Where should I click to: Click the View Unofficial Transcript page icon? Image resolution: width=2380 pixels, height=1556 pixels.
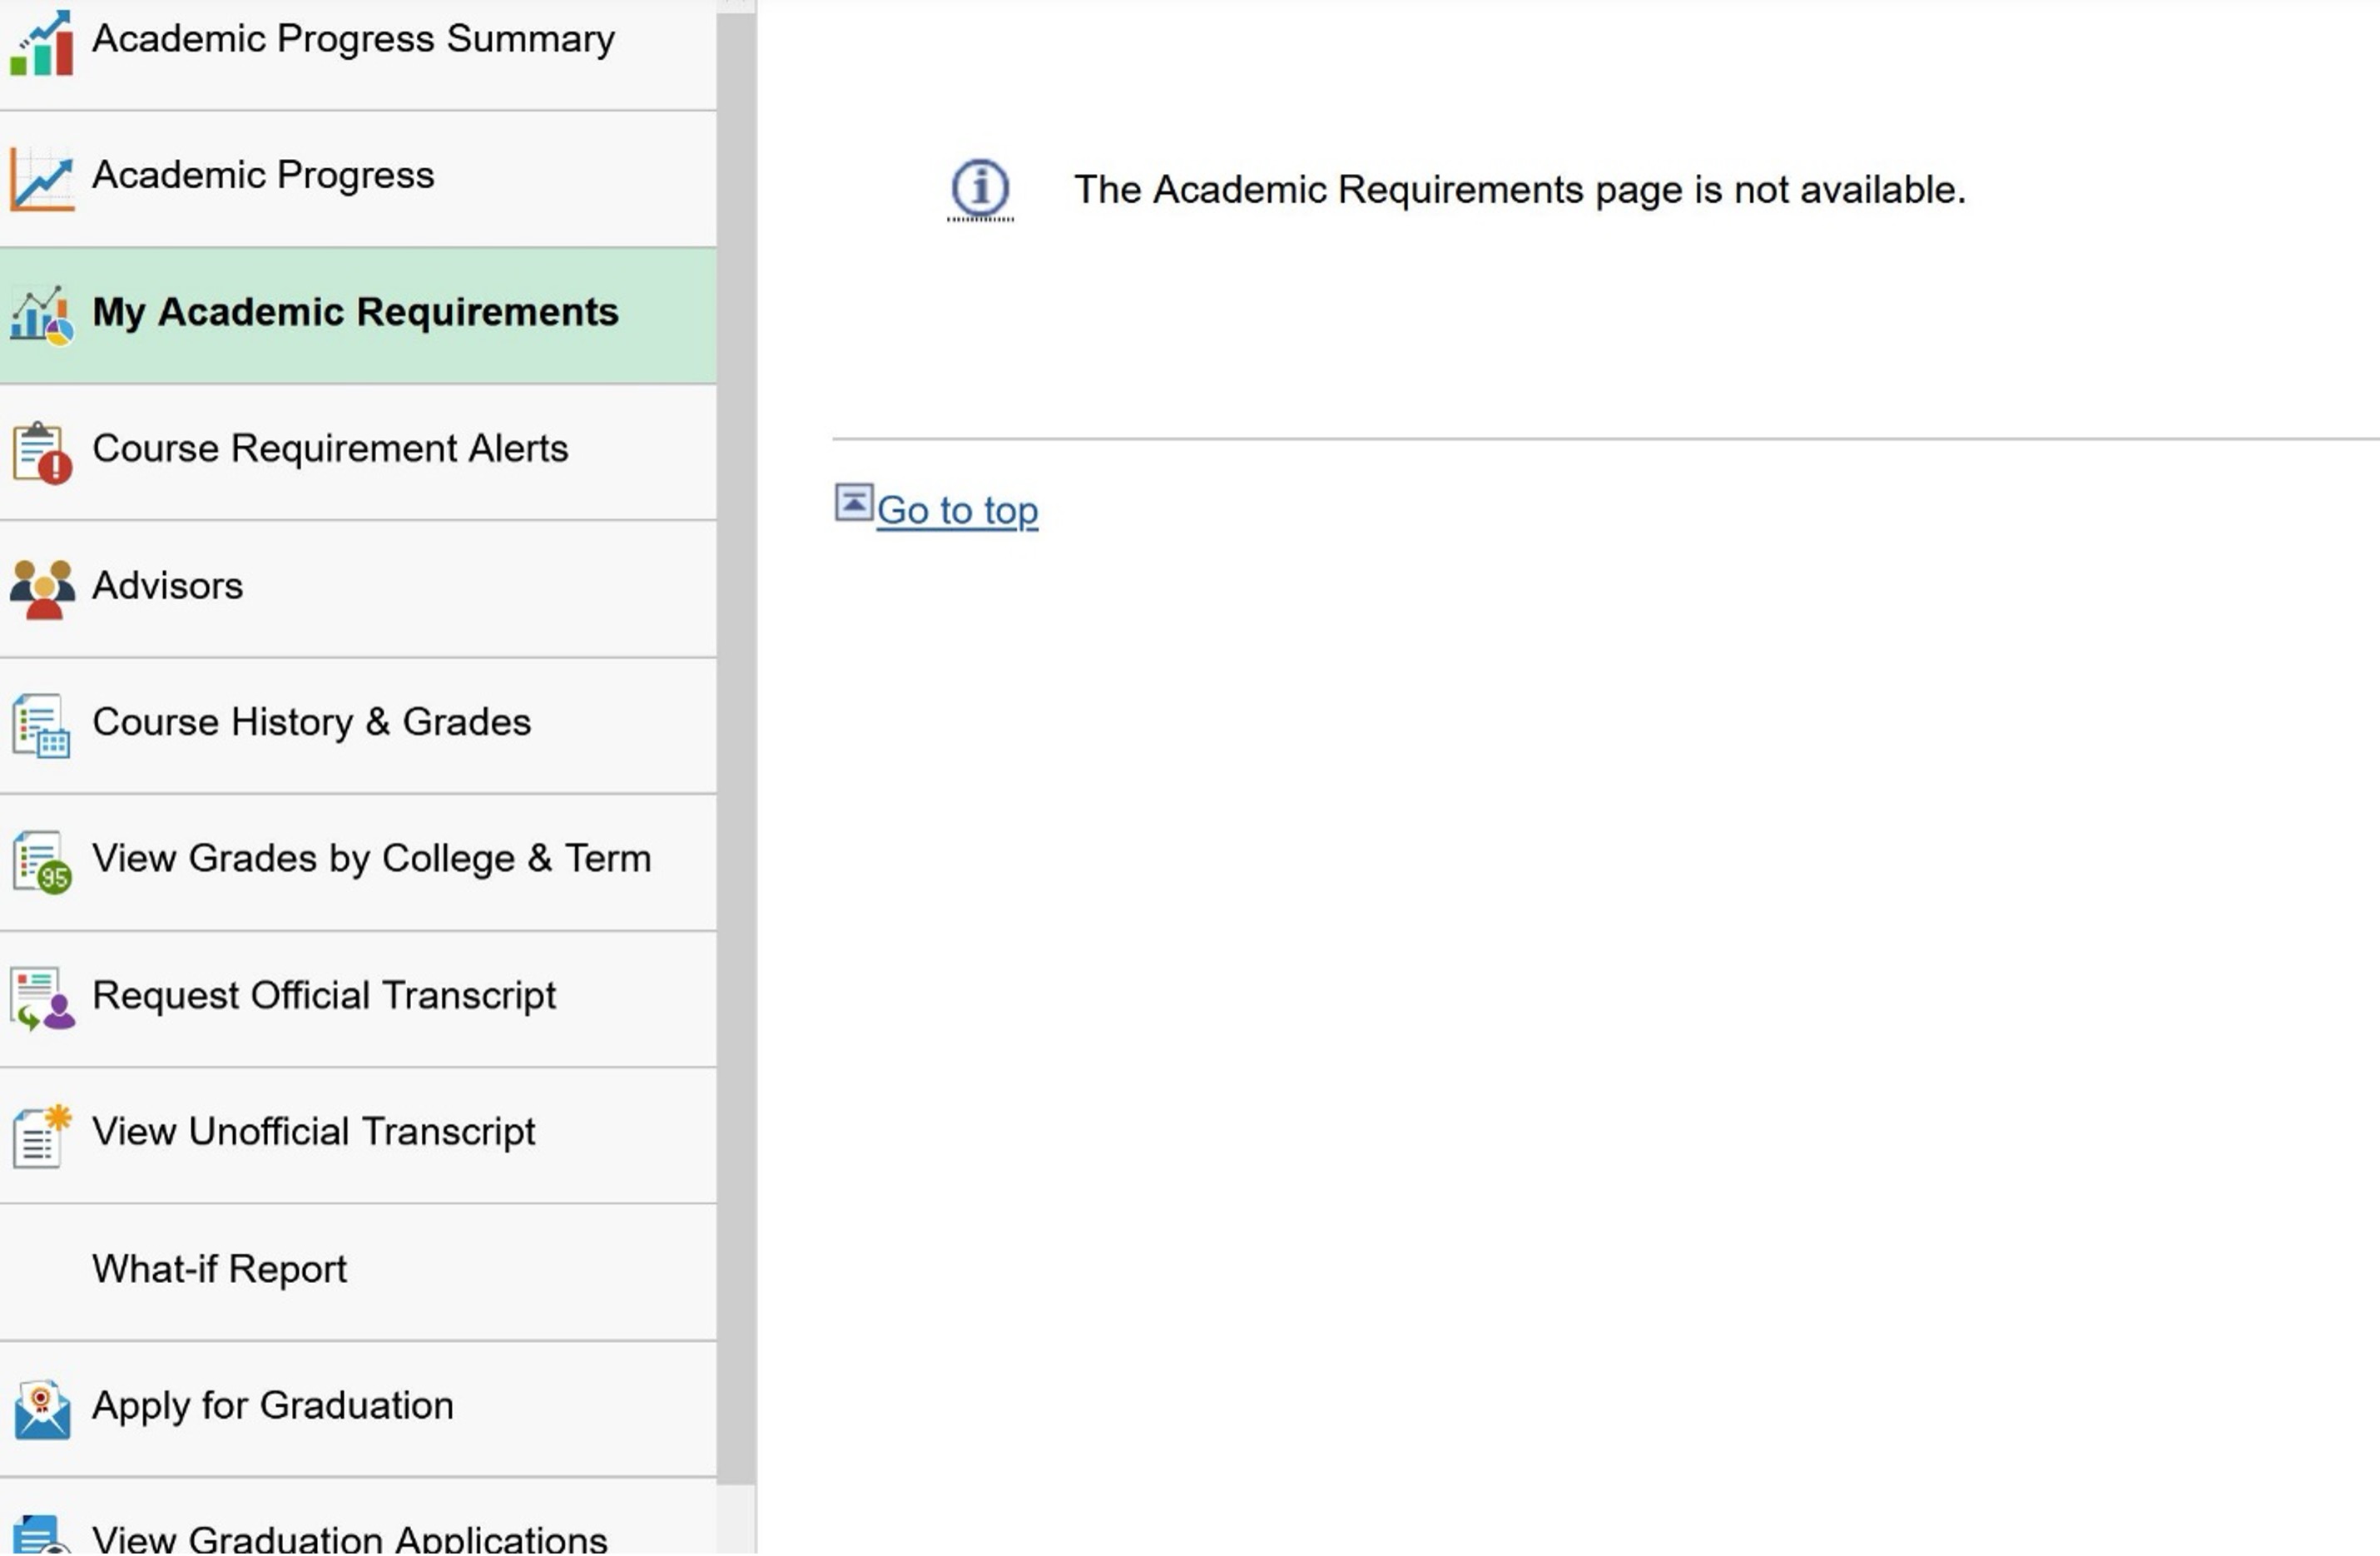pos(41,1136)
